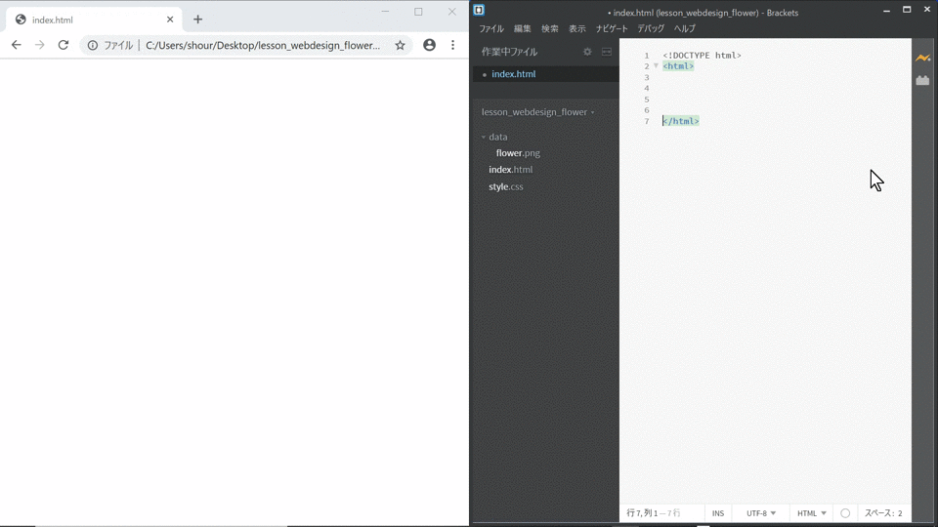Open the ナビゲート menu in Brackets

tap(612, 28)
